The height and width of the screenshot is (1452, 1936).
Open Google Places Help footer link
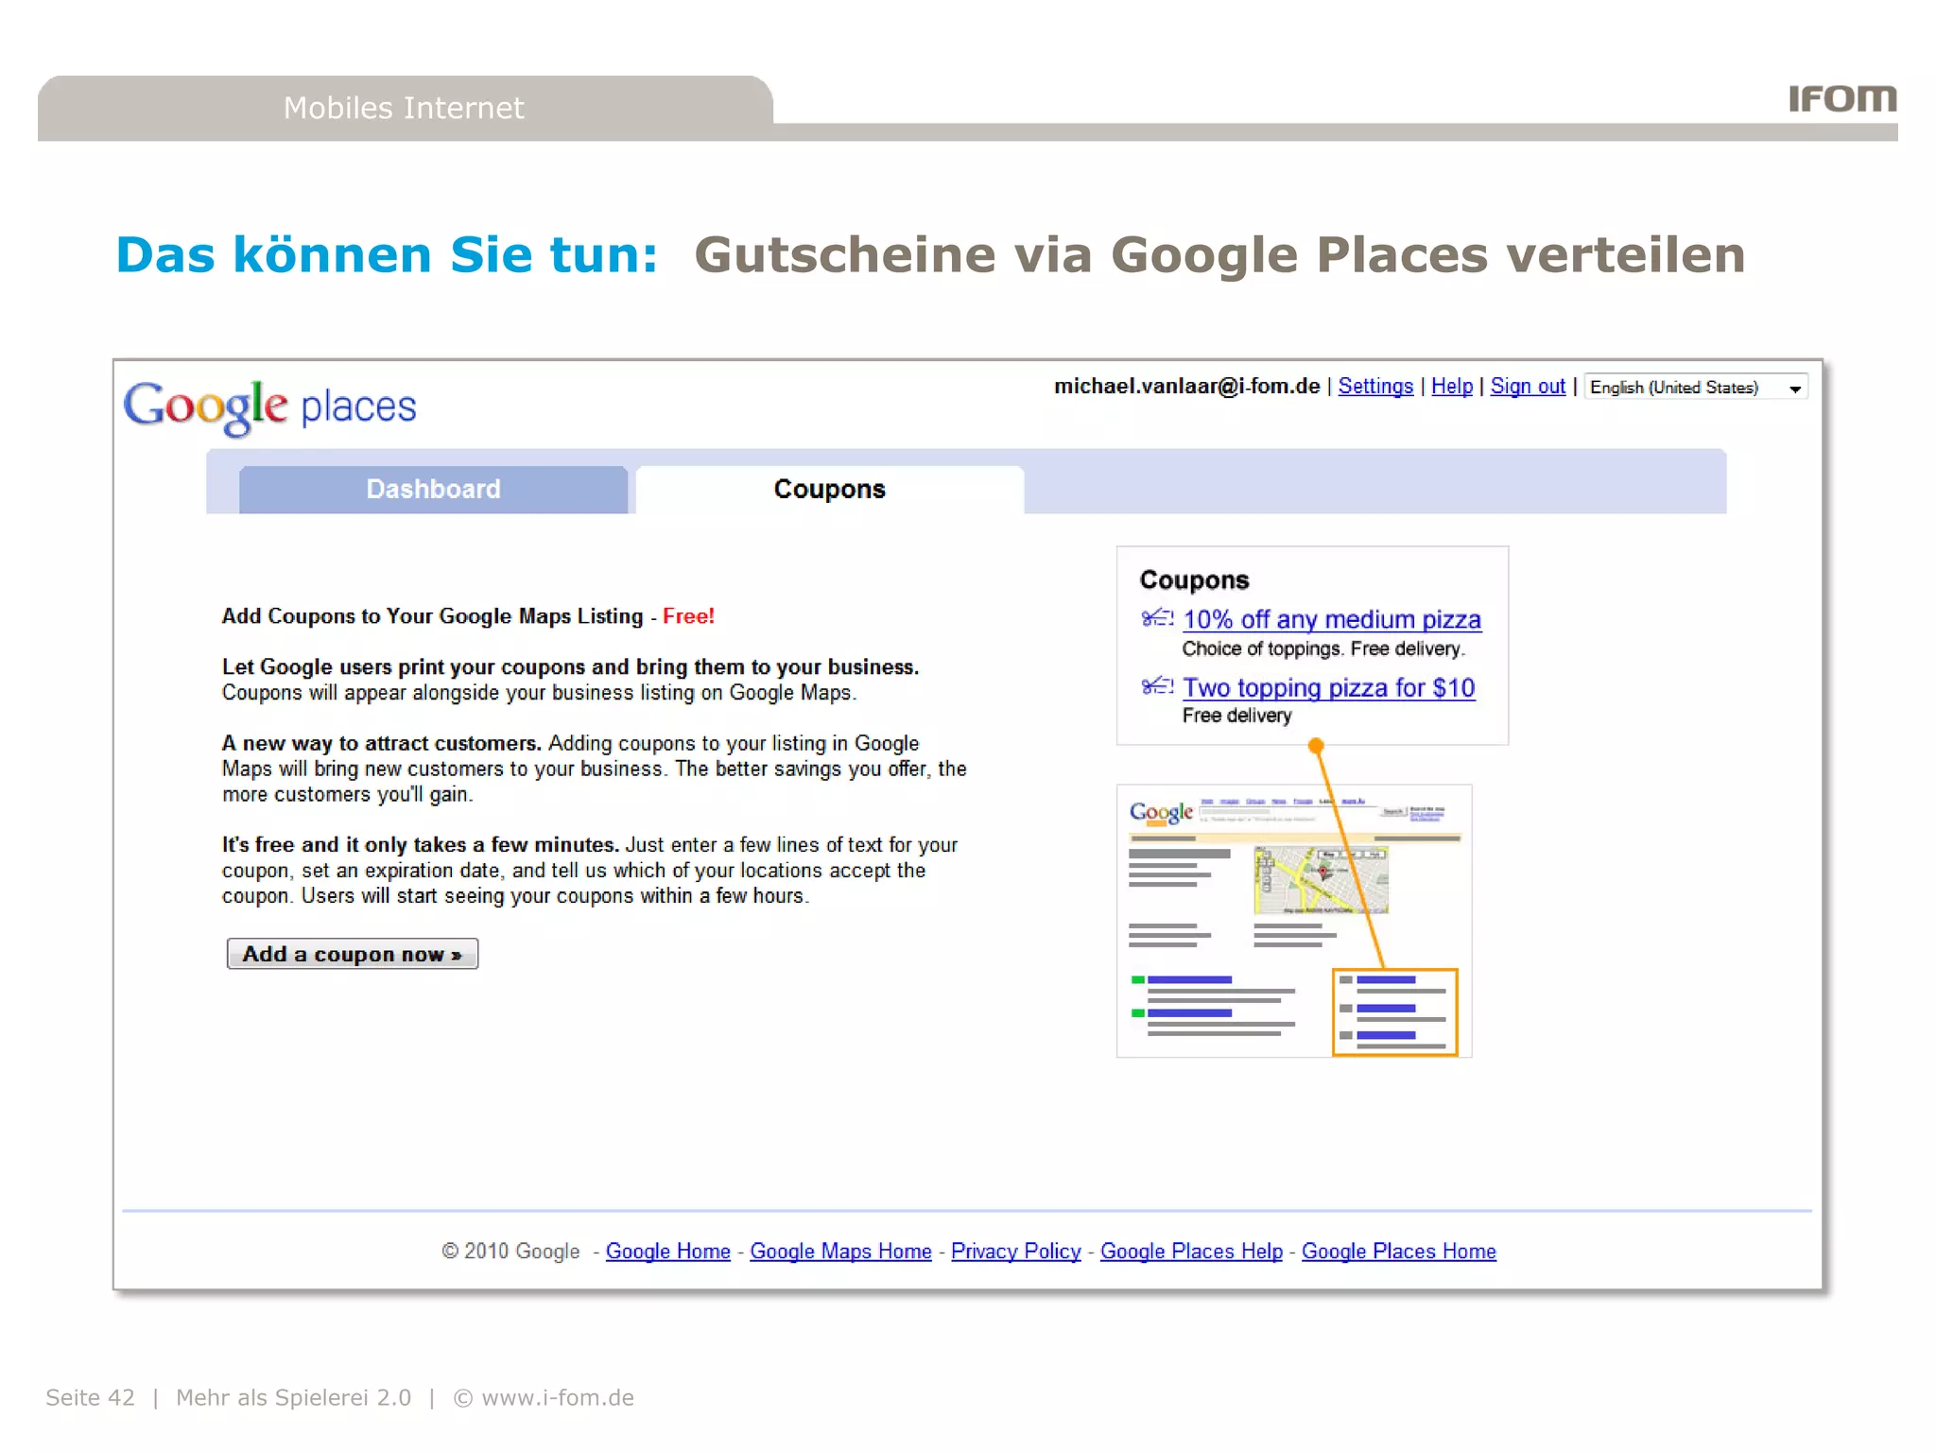click(x=1191, y=1252)
